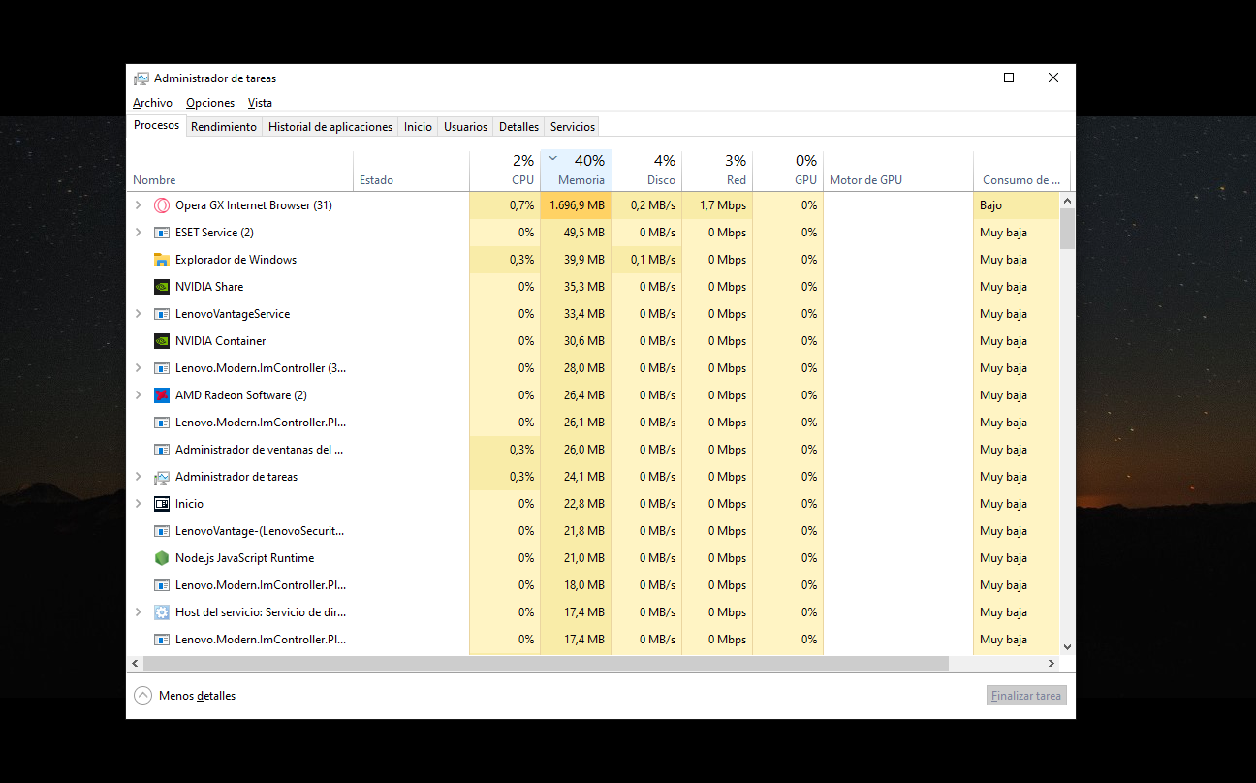Sort by the Disco column header
Image resolution: width=1256 pixels, height=783 pixels.
(x=646, y=171)
